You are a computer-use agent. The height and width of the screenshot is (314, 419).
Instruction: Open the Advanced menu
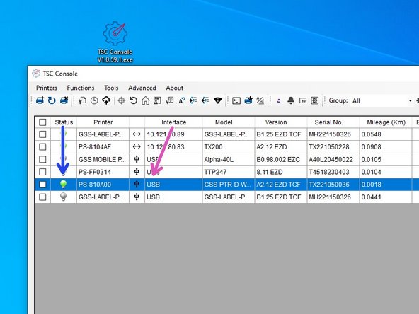[142, 88]
